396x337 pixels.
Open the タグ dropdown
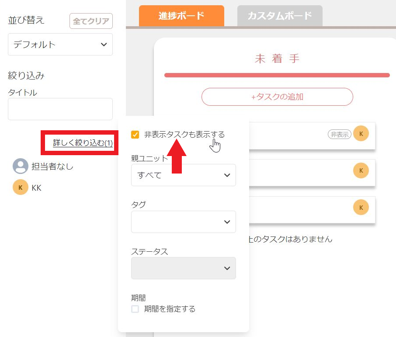183,222
